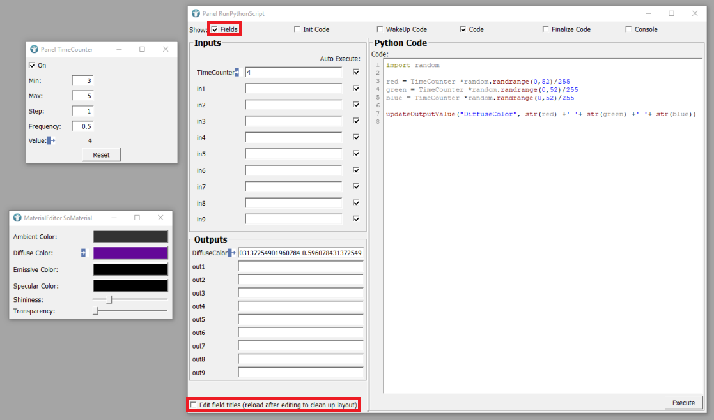The width and height of the screenshot is (714, 420).
Task: Click the Panel TimeCounter window icon
Action: coord(34,49)
